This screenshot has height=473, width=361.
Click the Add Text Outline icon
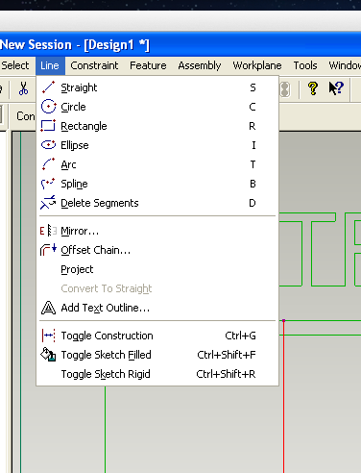pyautogui.click(x=48, y=308)
